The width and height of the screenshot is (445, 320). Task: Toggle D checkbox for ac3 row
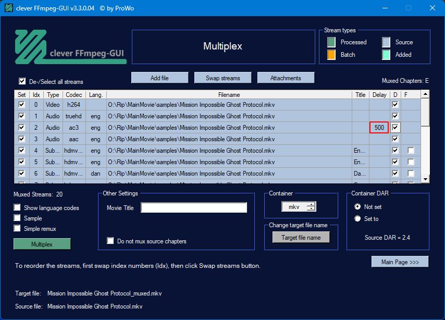tap(395, 128)
